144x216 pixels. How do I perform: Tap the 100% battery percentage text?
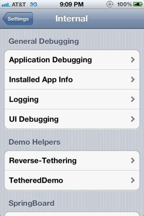pyautogui.click(x=124, y=4)
